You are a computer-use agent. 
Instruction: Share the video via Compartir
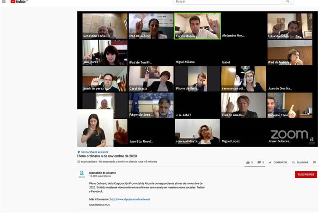tap(278, 163)
